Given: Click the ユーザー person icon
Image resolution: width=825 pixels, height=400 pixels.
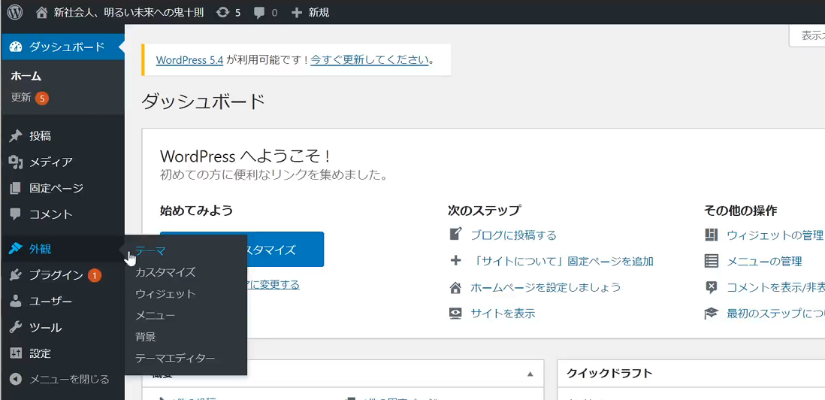Looking at the screenshot, I should coord(16,301).
